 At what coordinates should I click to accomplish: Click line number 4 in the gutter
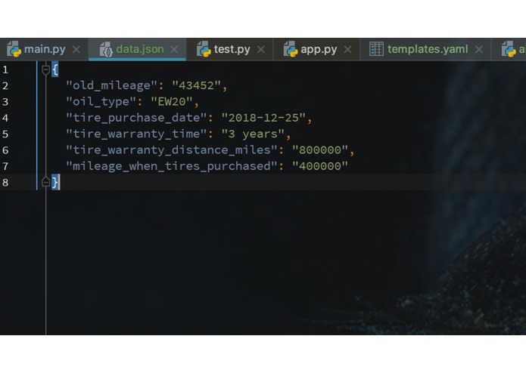tap(5, 118)
